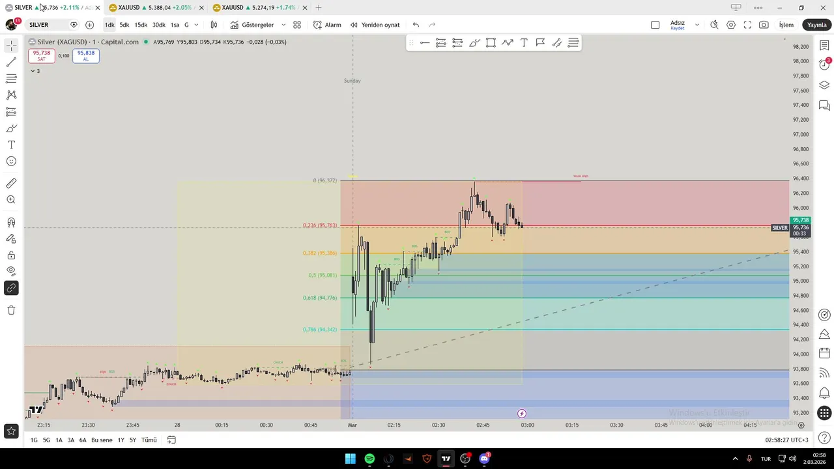Viewport: 834px width, 469px height.
Task: Select the Tümü date range
Action: click(x=149, y=440)
